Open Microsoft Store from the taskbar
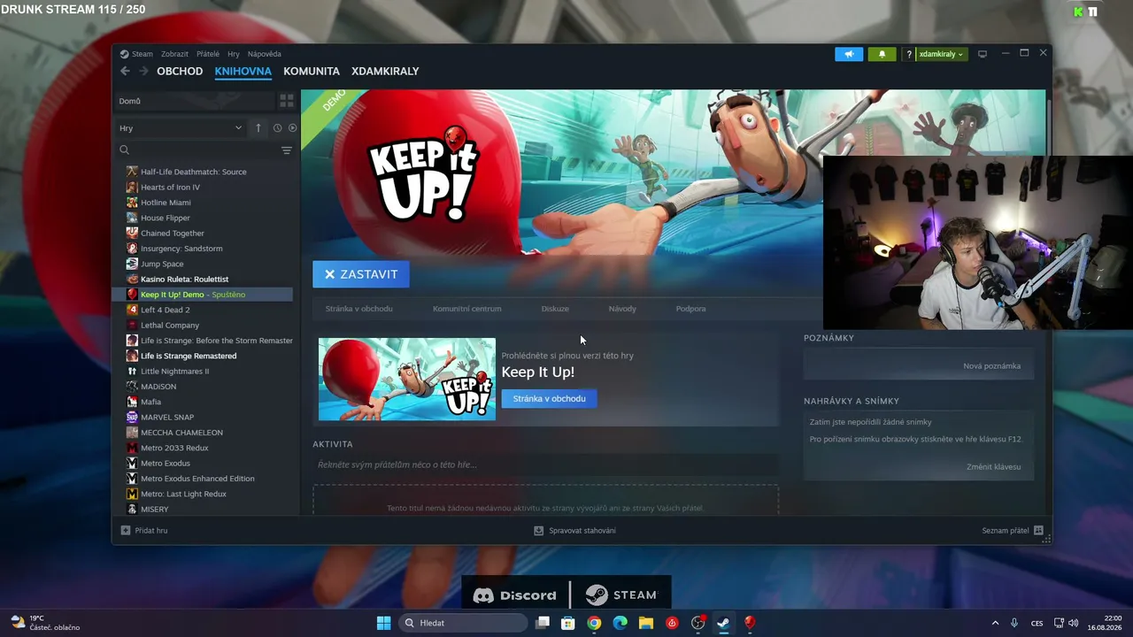1133x637 pixels. tap(568, 623)
